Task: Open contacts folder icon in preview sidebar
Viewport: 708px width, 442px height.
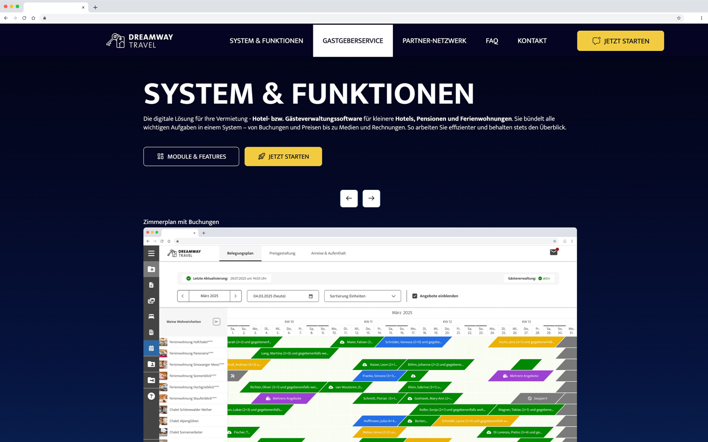Action: pos(151,364)
